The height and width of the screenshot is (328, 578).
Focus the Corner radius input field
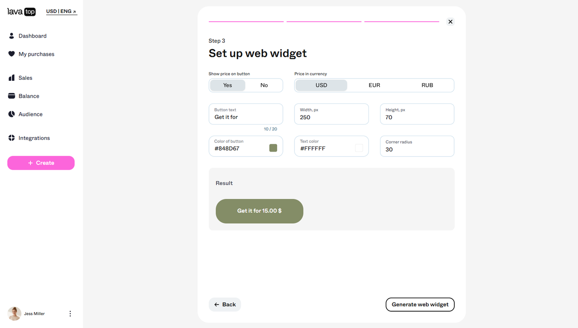coord(417,146)
